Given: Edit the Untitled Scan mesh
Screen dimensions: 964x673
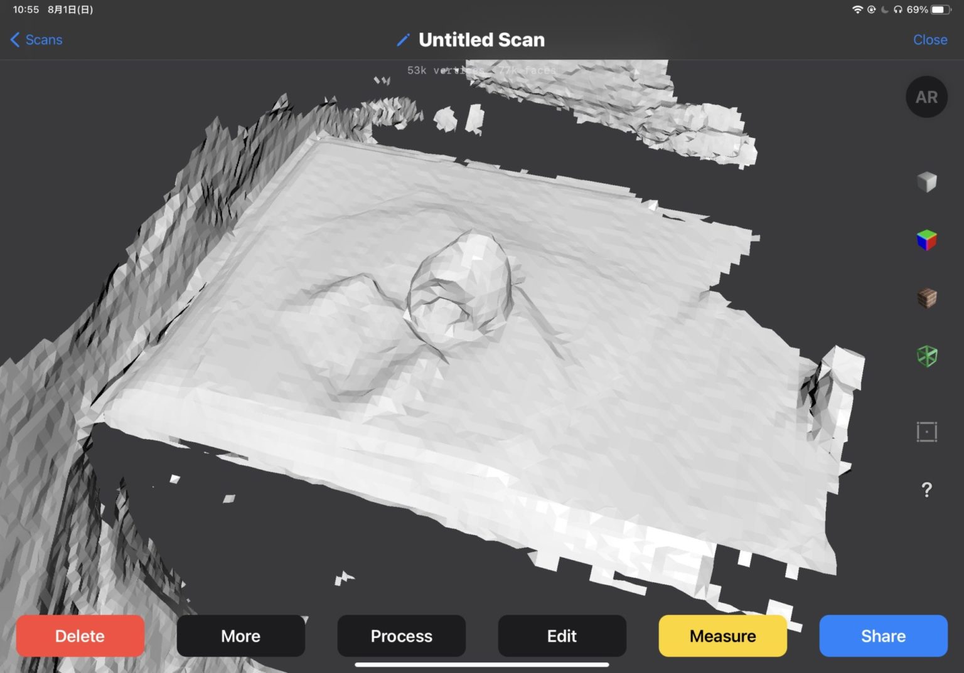Looking at the screenshot, I should 562,635.
